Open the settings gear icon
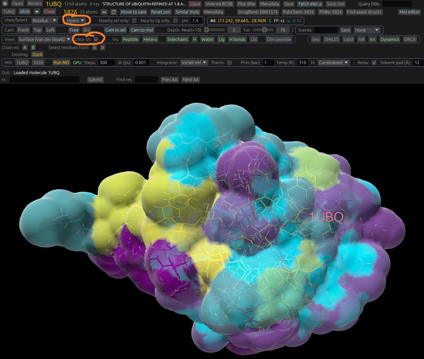The image size is (424, 359). pyautogui.click(x=5, y=4)
